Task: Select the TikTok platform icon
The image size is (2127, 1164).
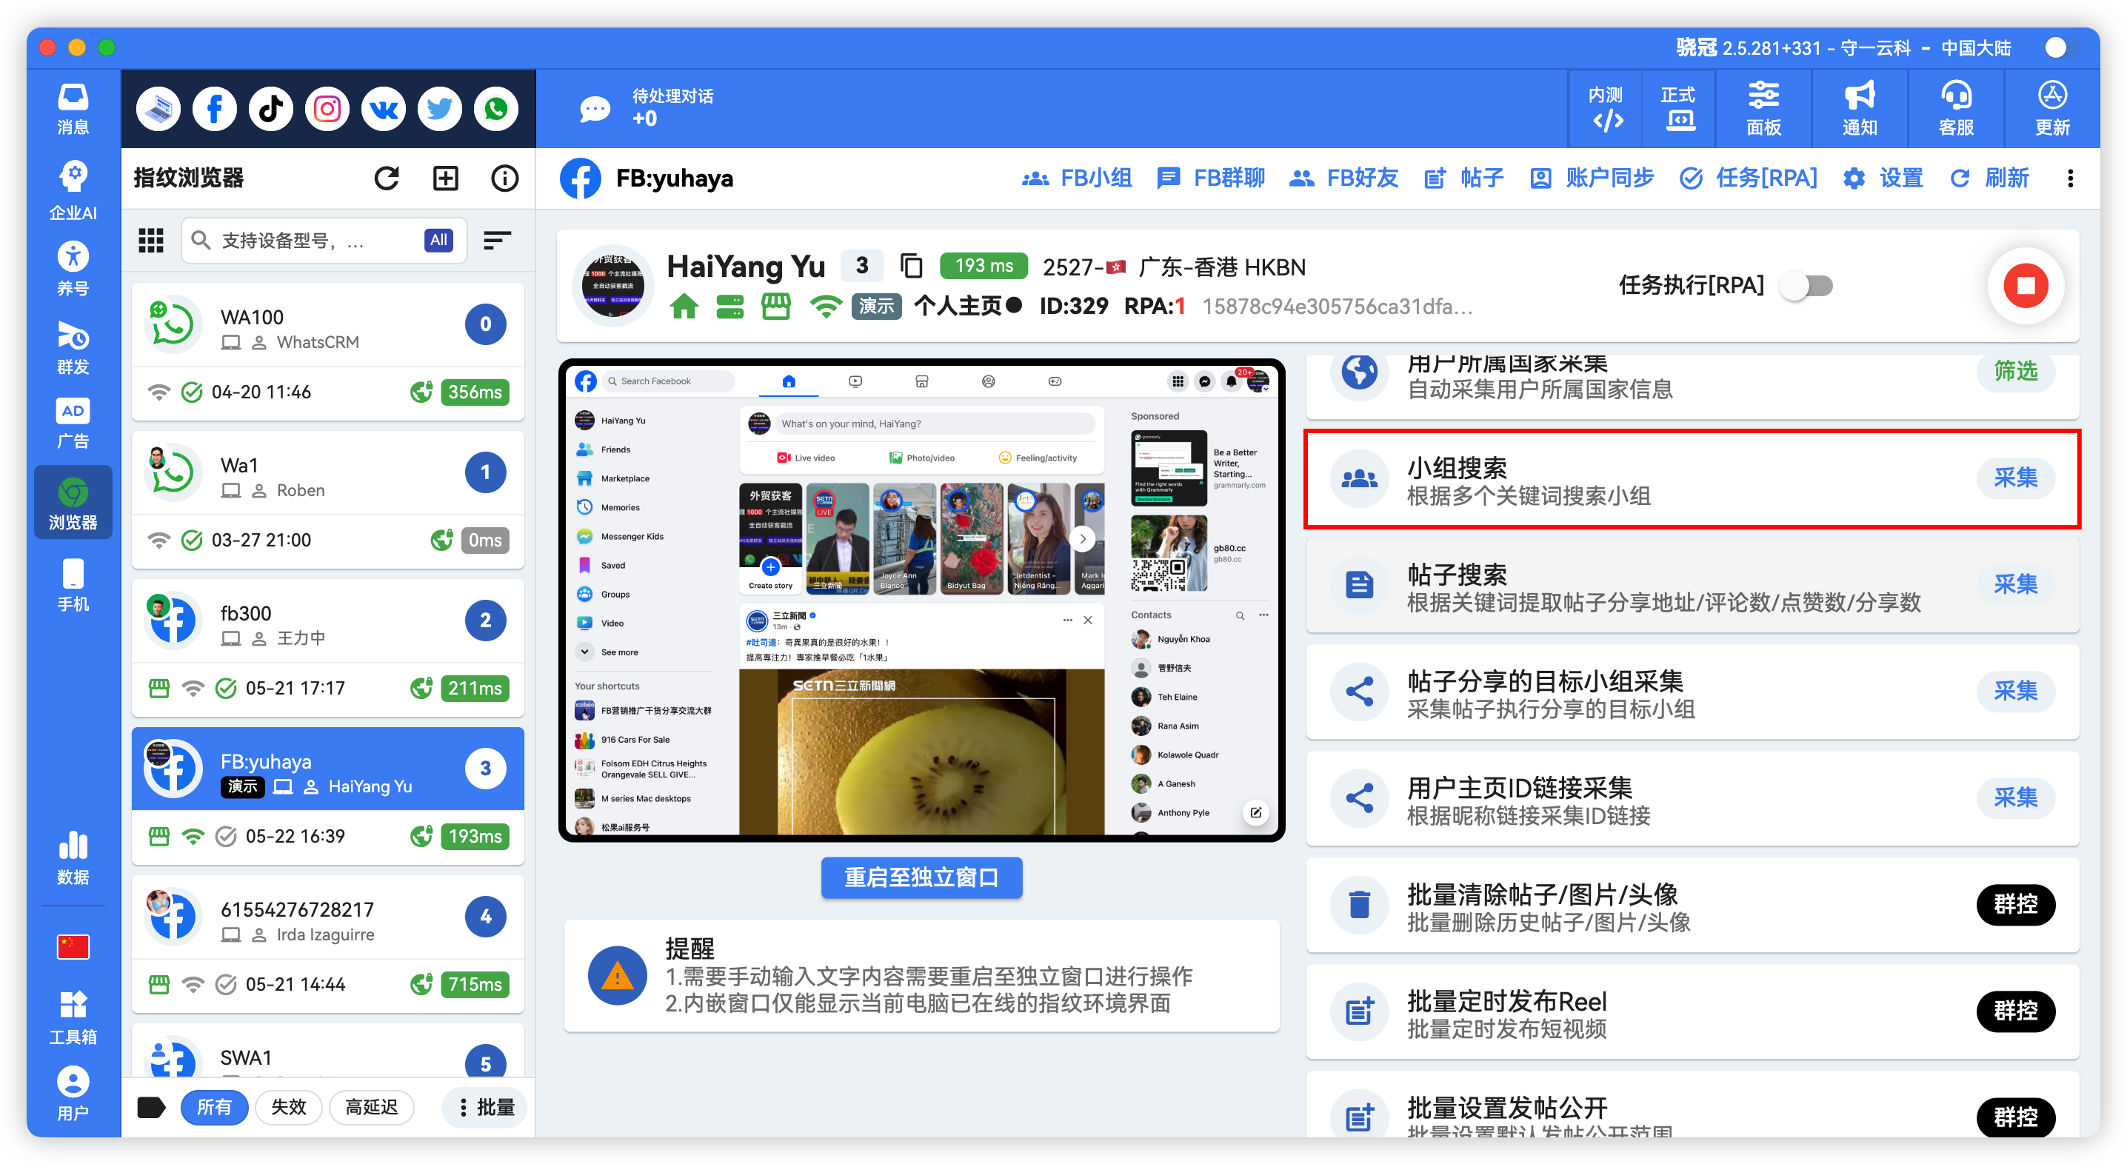Action: coord(270,108)
